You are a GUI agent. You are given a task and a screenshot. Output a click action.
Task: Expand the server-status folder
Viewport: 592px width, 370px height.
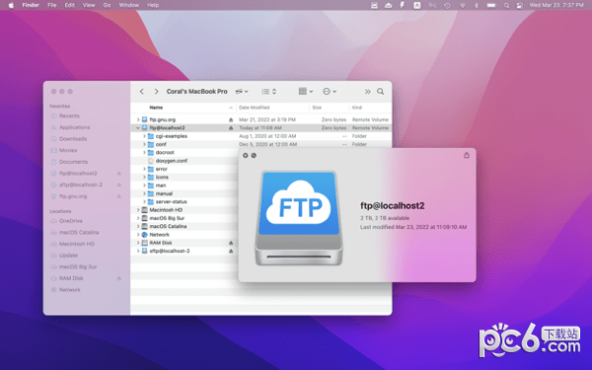click(144, 202)
